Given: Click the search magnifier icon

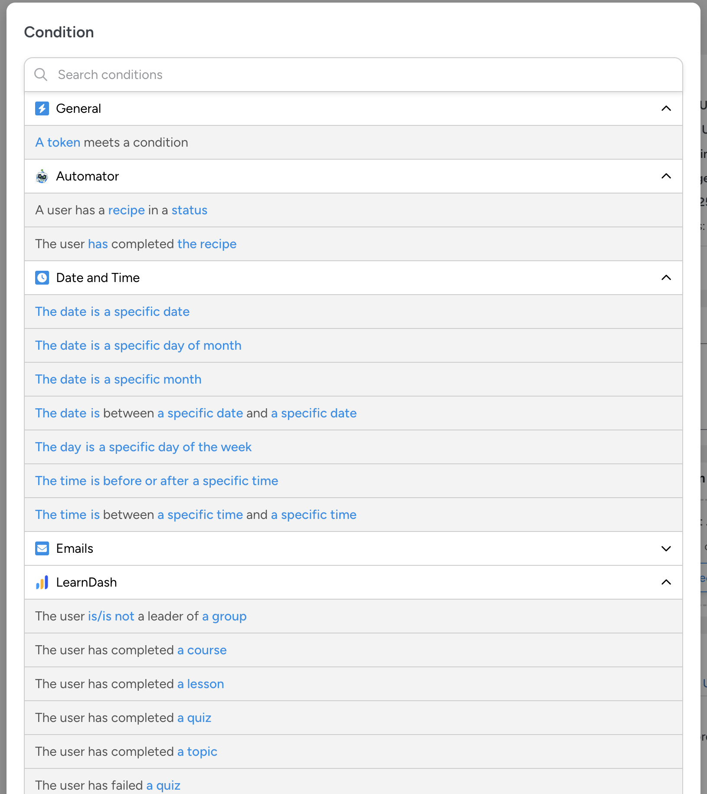Looking at the screenshot, I should pos(41,75).
